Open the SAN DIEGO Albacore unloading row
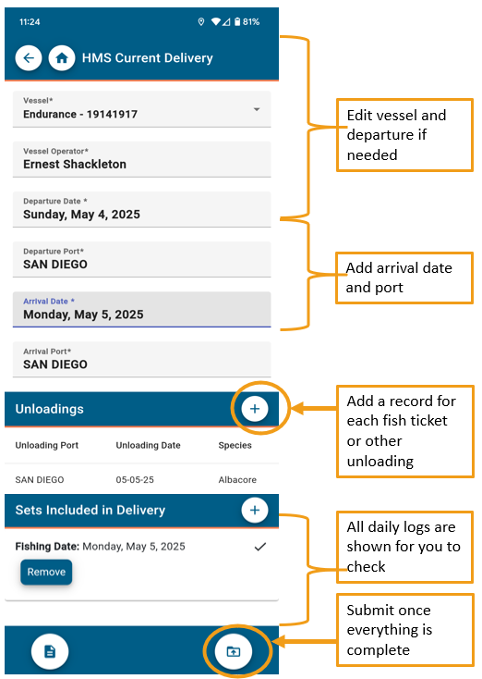482x679 pixels. [x=142, y=479]
